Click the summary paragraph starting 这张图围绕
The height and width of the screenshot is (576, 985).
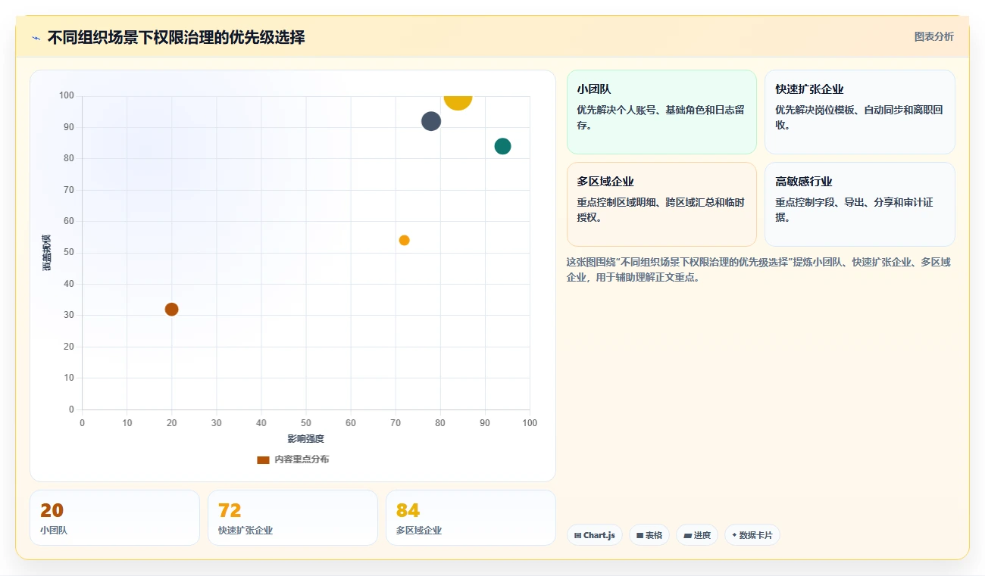click(758, 269)
